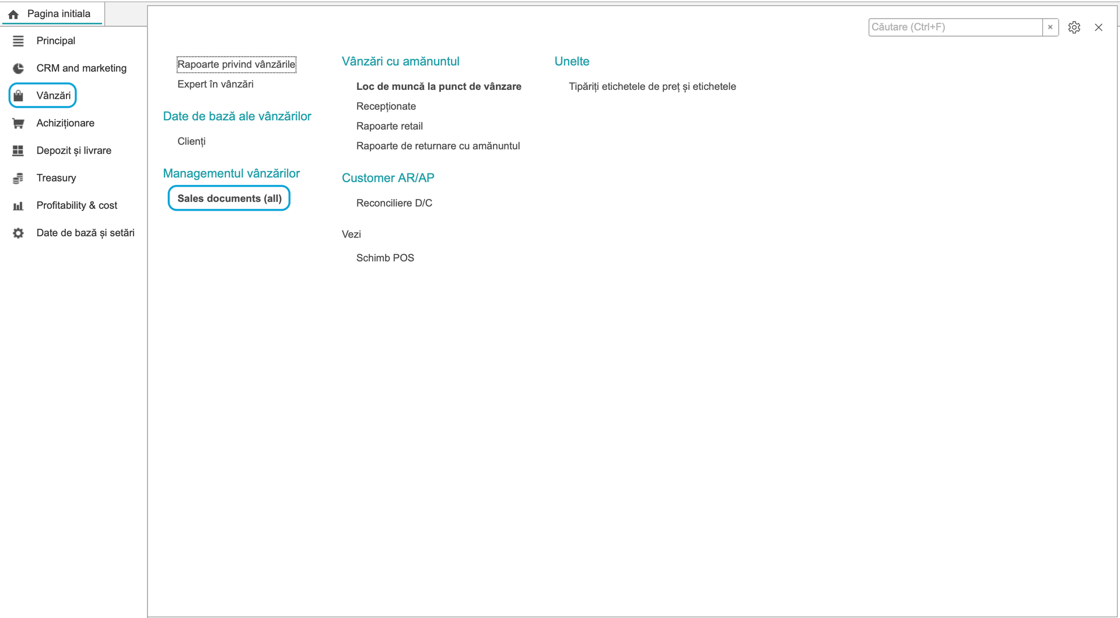Open the Profitability & cost section
This screenshot has width=1120, height=618.
click(77, 205)
